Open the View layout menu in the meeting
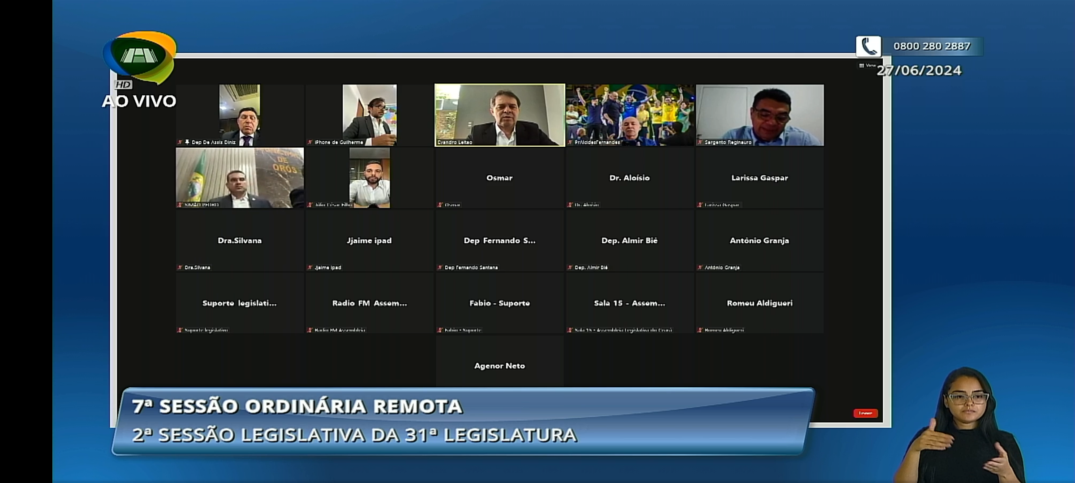This screenshot has height=483, width=1075. [868, 65]
